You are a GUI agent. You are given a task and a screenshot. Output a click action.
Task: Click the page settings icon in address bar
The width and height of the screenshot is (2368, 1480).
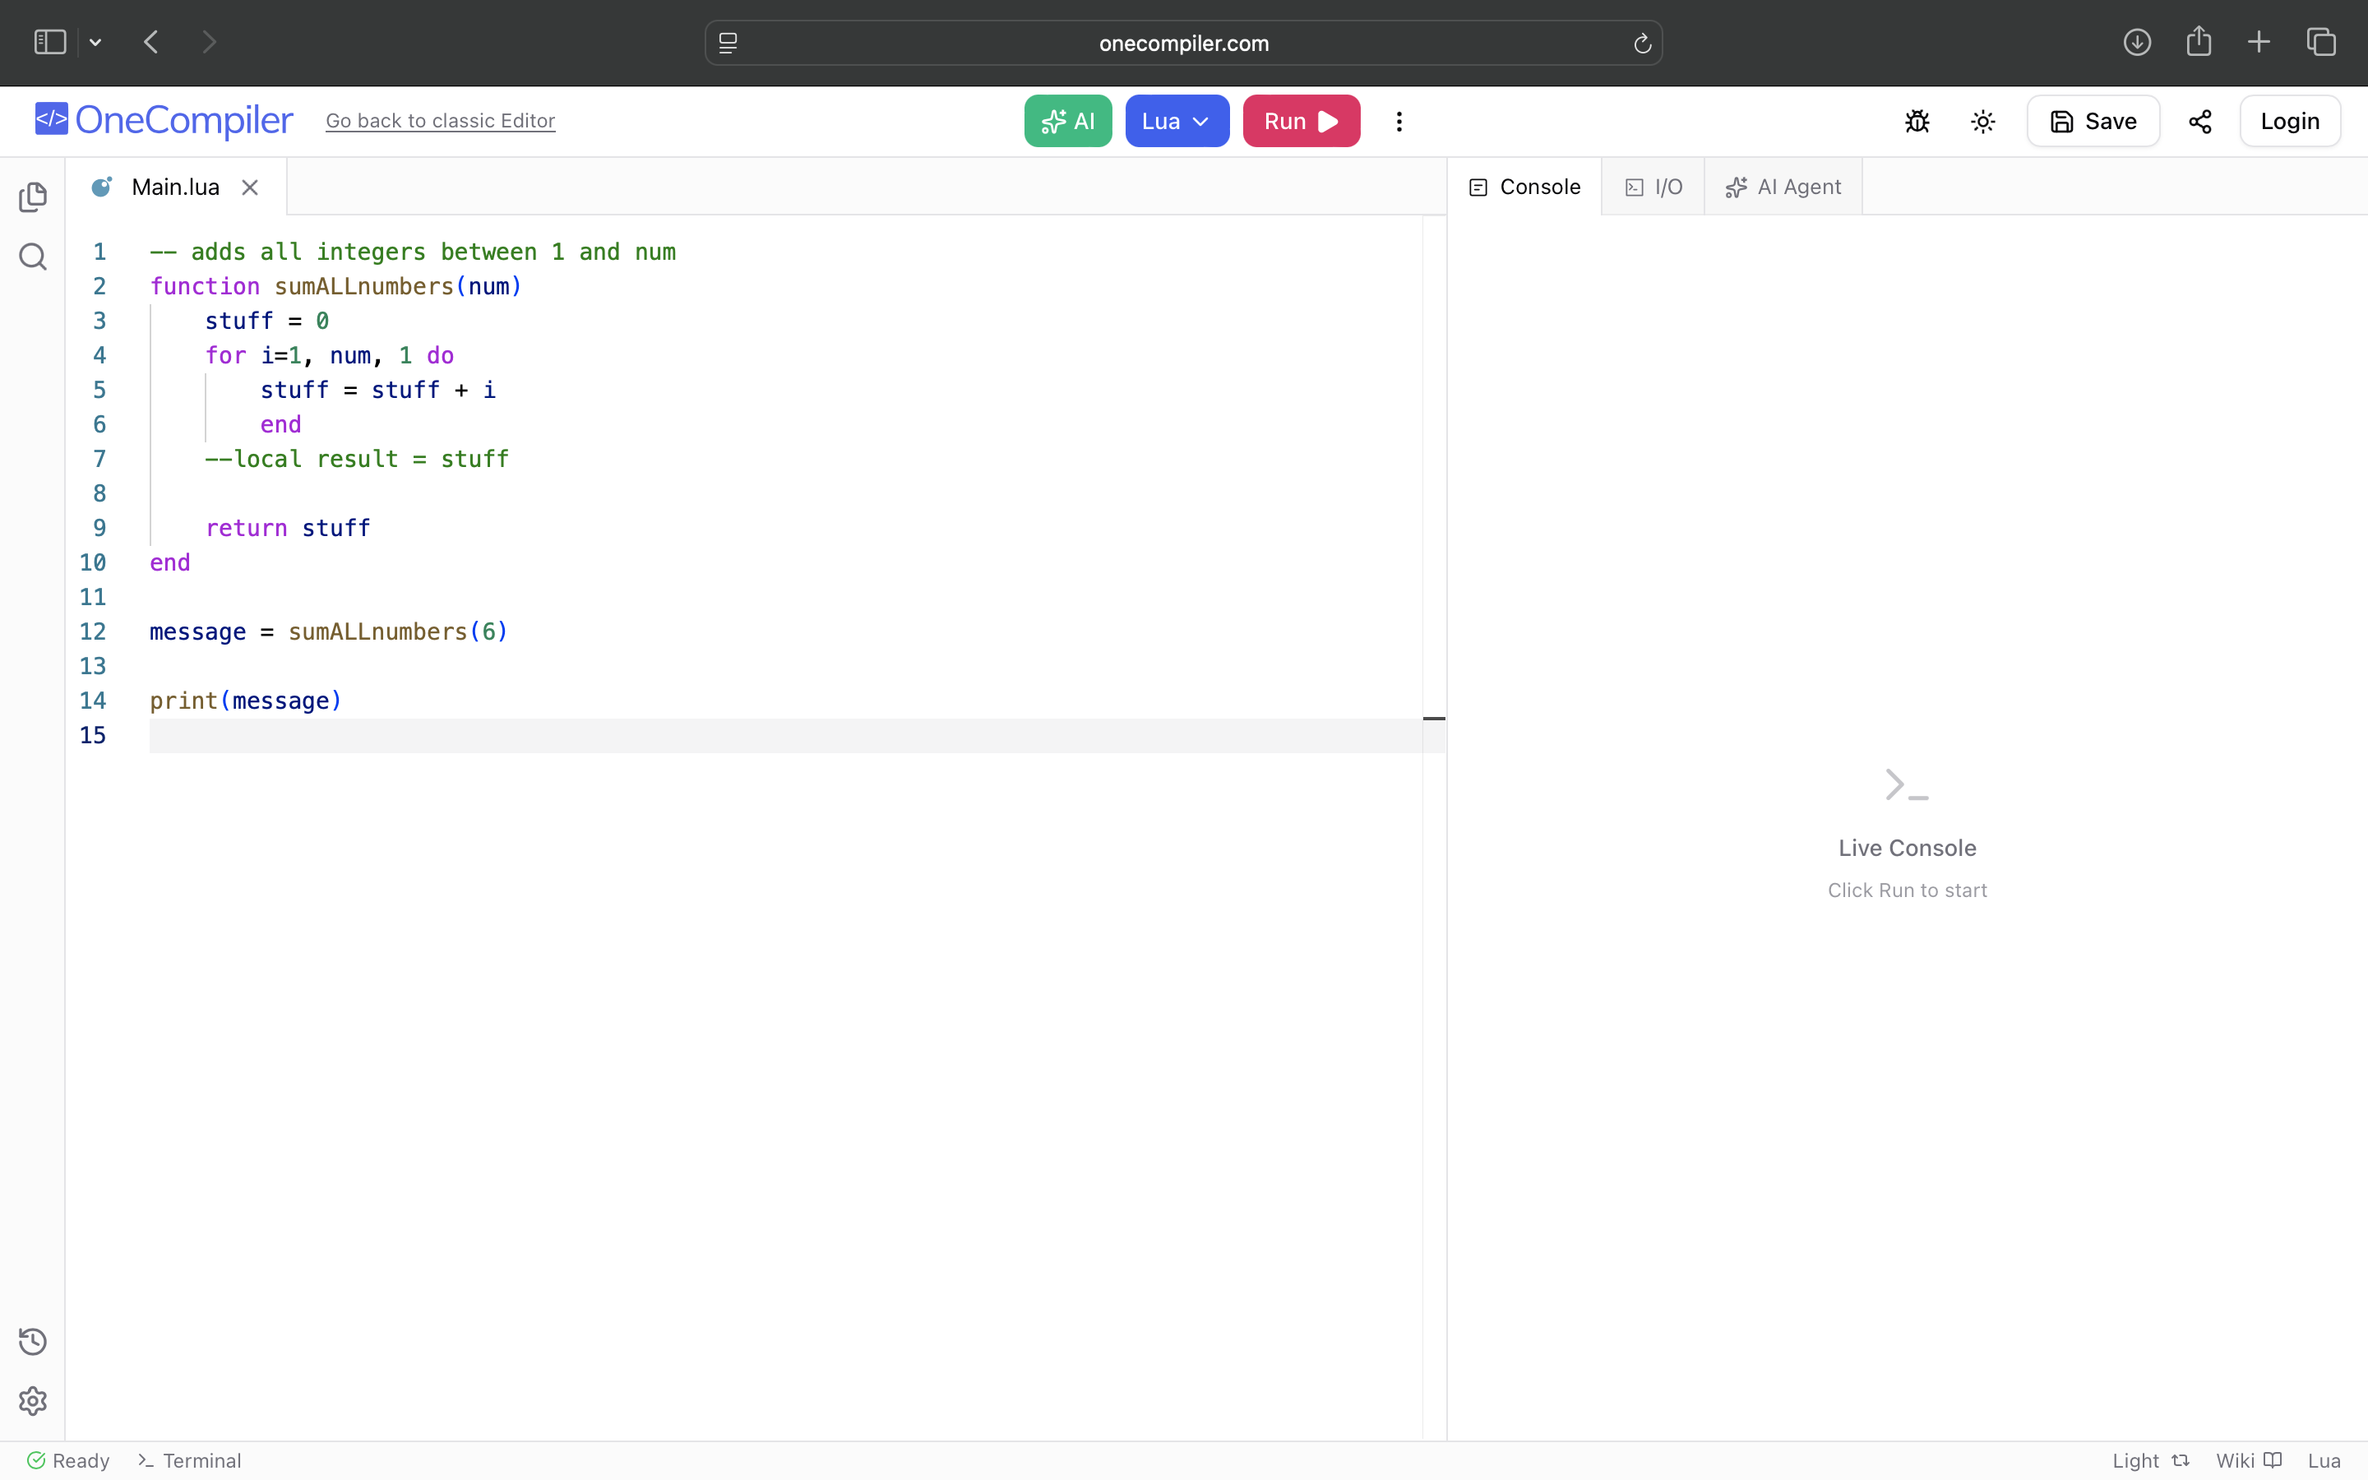(728, 43)
